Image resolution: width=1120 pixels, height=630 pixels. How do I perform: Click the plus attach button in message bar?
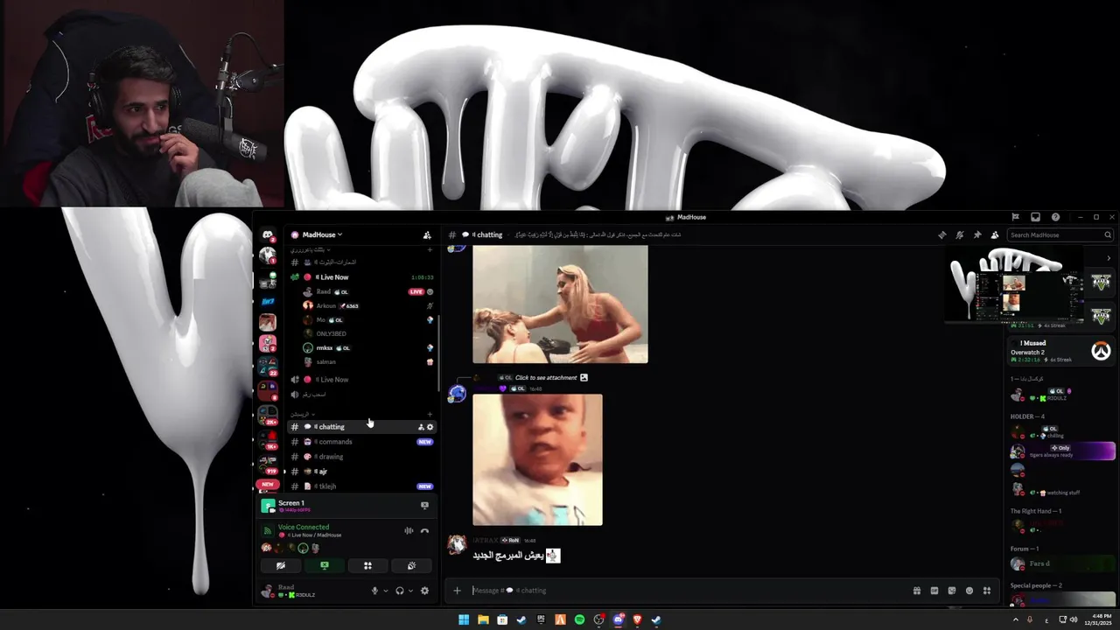(x=457, y=591)
